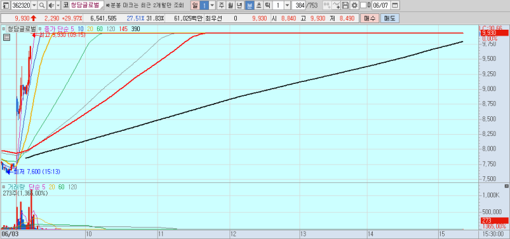The width and height of the screenshot is (510, 239).
Task: Click the window menu icon beside stock code
Action: click(6, 5)
